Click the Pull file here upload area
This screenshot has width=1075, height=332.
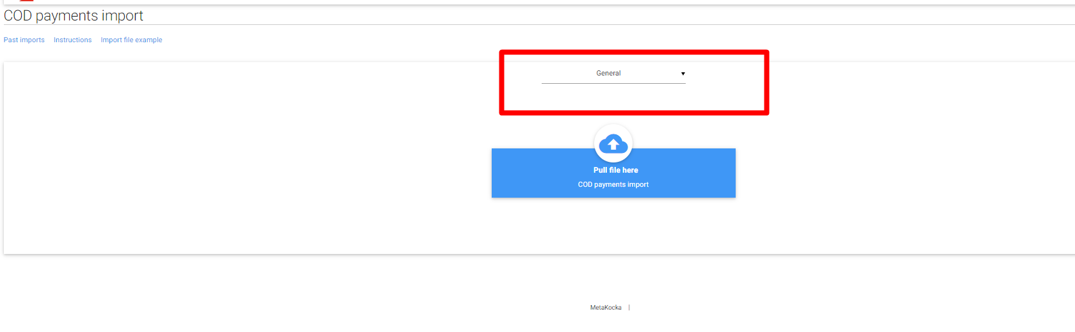coord(613,173)
